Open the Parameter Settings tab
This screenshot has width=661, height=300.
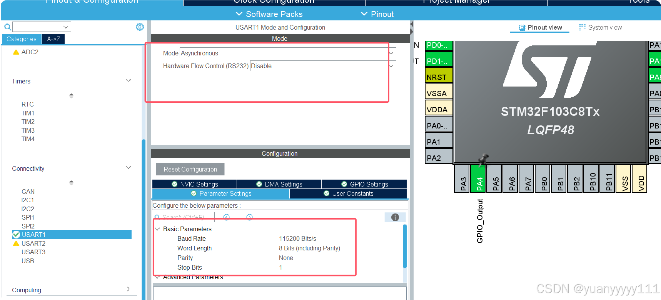coord(221,193)
